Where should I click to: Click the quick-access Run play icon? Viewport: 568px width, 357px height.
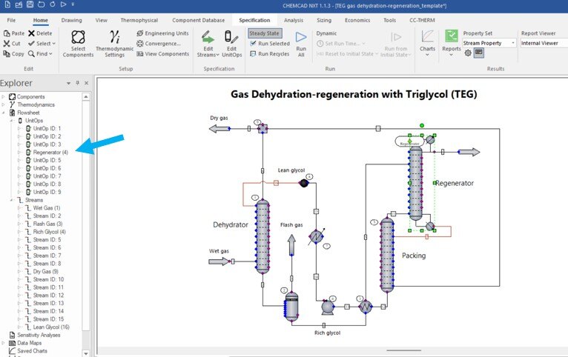[x=63, y=4]
